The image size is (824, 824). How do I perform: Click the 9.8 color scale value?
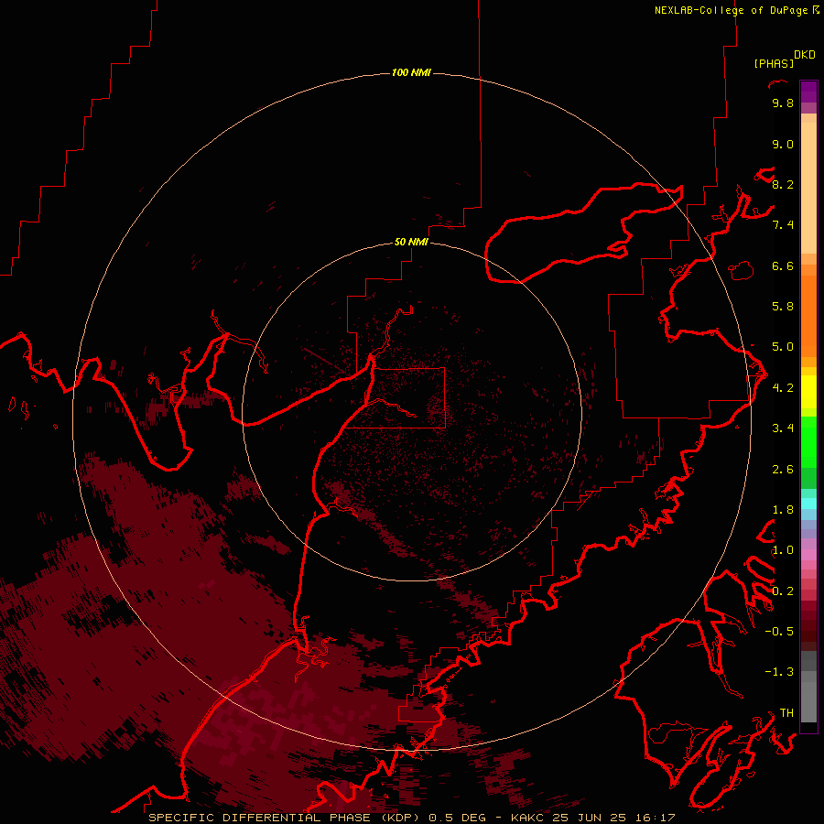pyautogui.click(x=783, y=103)
